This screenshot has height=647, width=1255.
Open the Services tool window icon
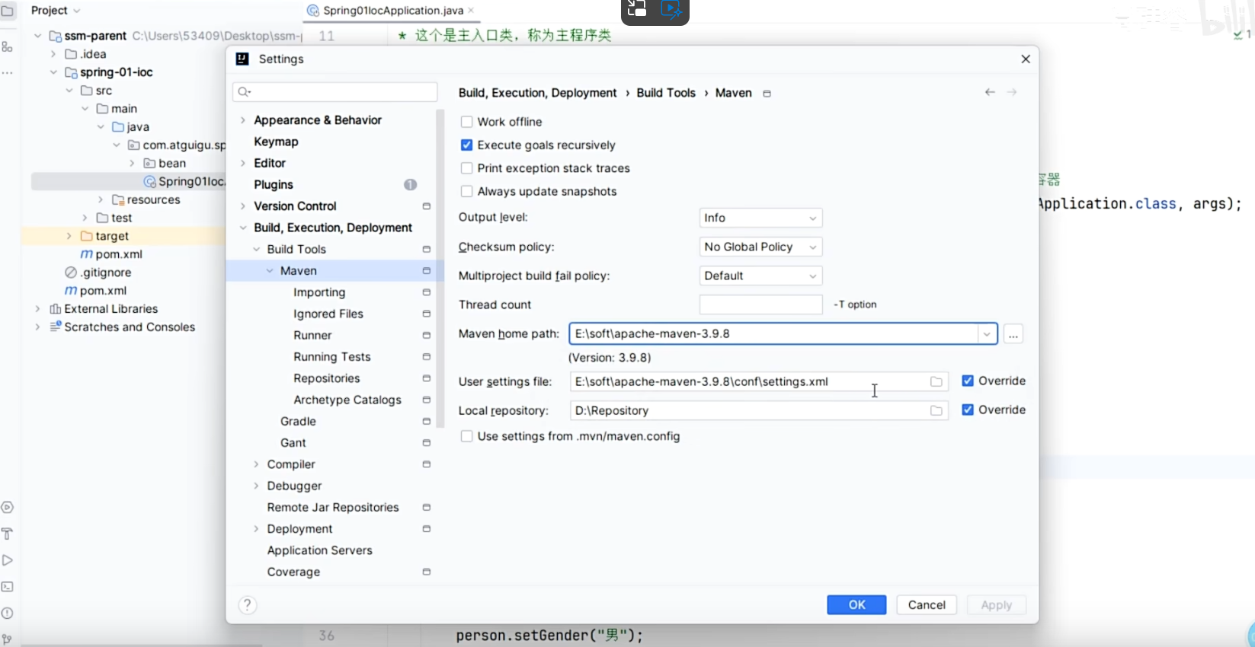8,508
